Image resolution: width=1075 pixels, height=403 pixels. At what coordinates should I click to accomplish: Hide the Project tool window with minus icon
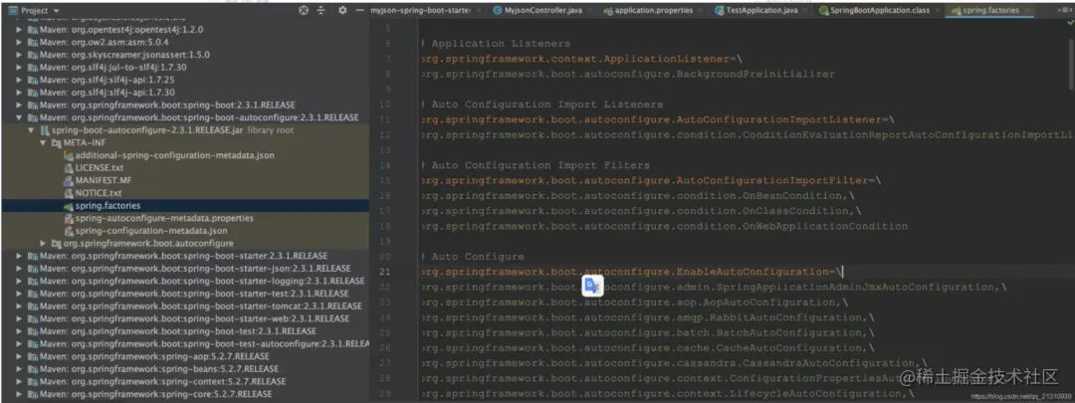click(x=359, y=11)
